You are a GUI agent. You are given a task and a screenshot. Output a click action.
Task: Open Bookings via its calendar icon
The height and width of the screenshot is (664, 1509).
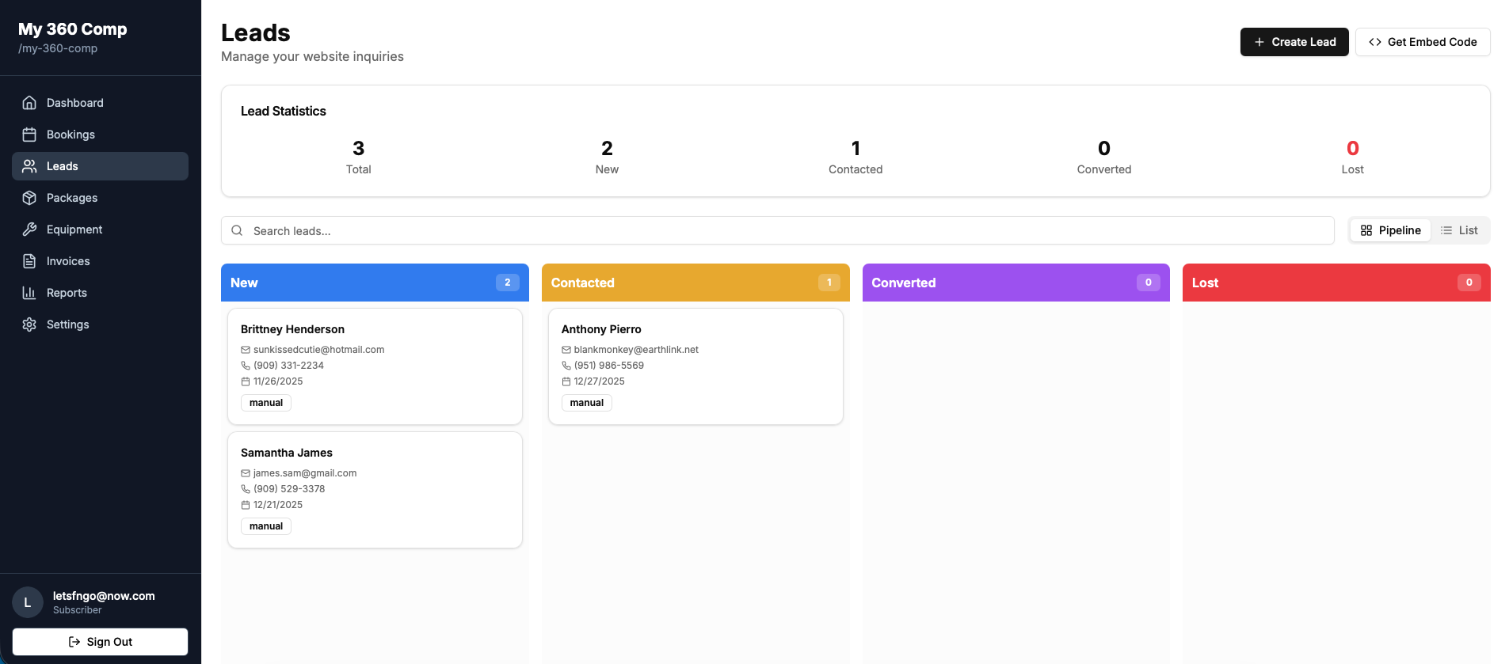(29, 135)
